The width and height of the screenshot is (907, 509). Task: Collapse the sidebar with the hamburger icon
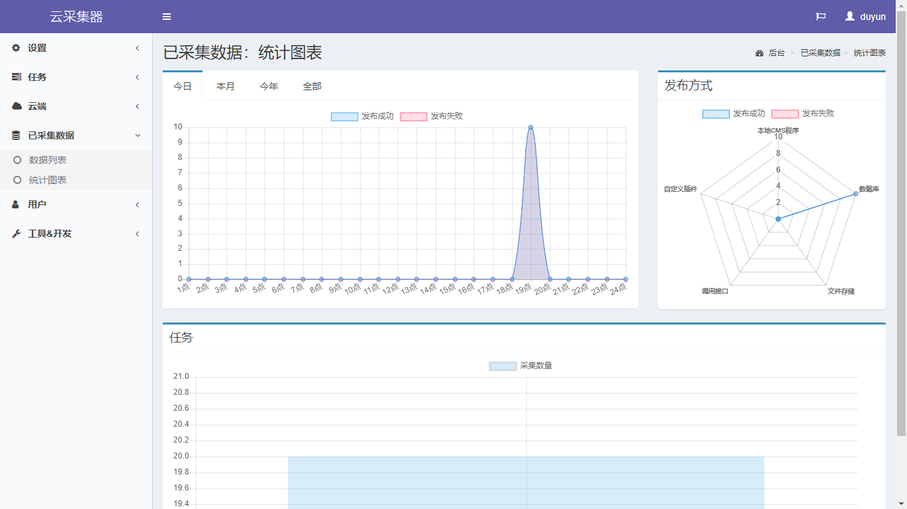coord(167,16)
